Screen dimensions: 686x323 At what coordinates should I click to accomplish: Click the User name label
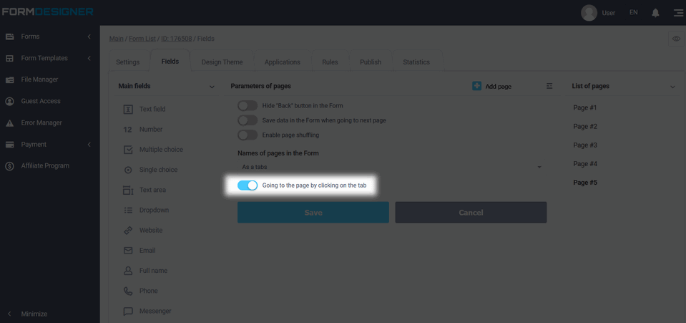click(609, 13)
